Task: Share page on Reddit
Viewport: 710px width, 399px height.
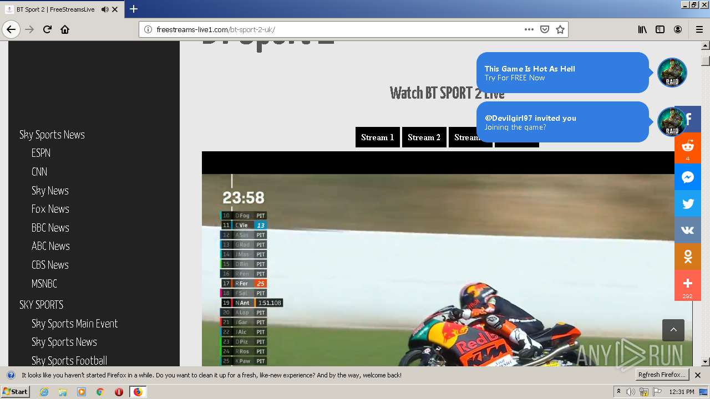Action: click(x=688, y=148)
